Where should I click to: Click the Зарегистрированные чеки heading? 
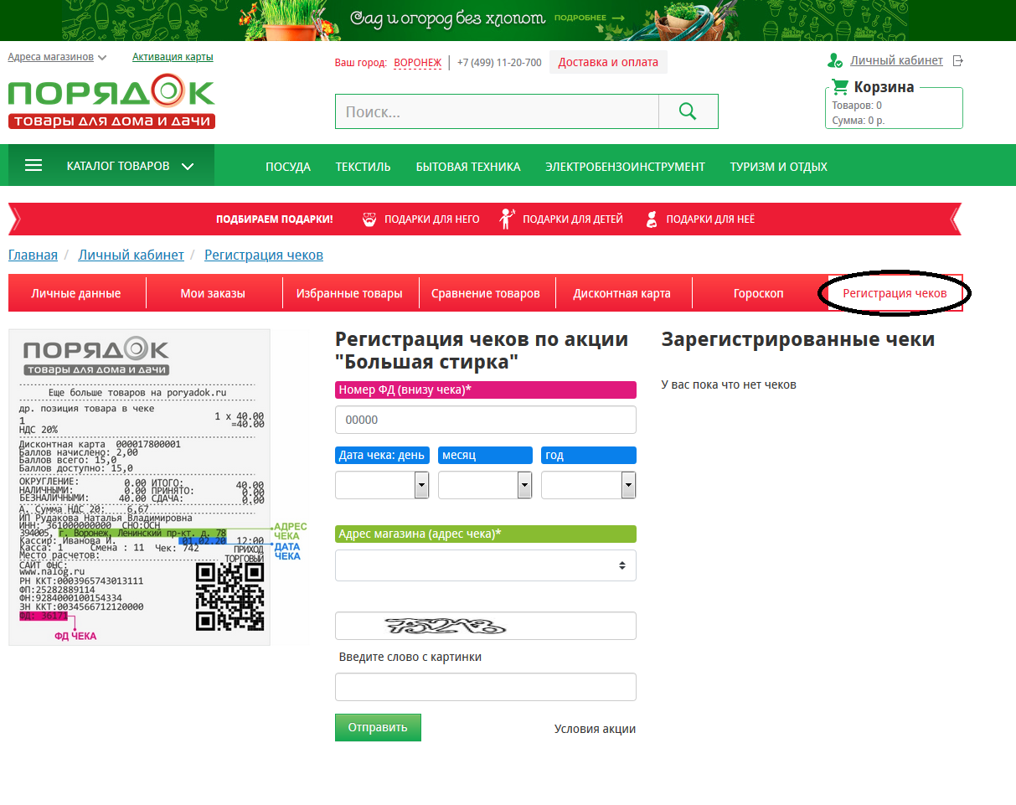pos(798,339)
